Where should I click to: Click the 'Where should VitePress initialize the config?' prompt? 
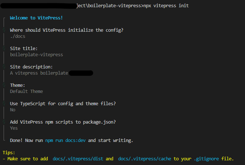(66, 30)
